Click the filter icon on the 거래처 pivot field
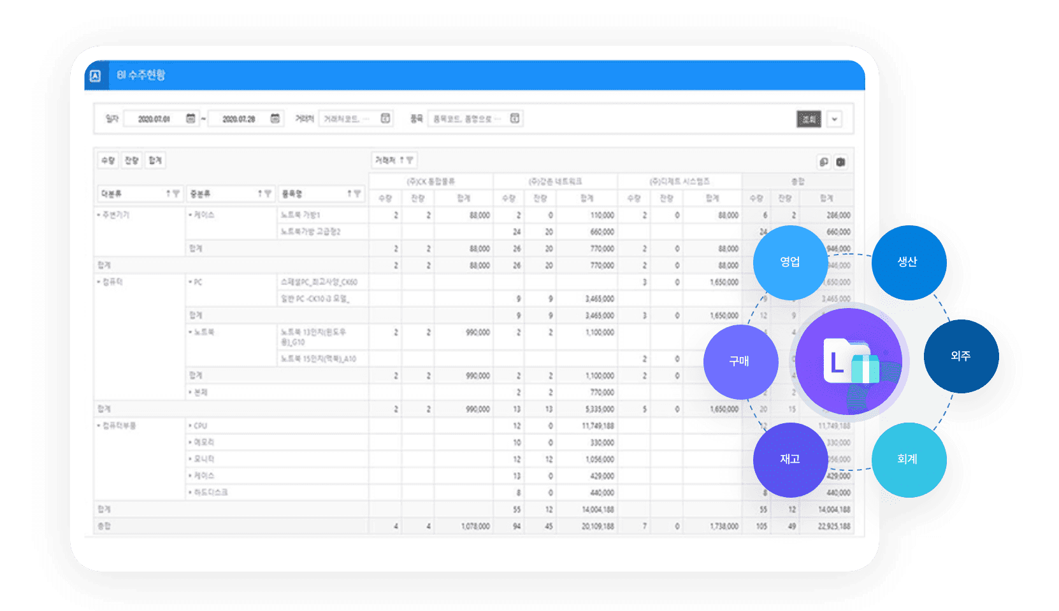Image resolution: width=1059 pixels, height=611 pixels. tap(410, 160)
